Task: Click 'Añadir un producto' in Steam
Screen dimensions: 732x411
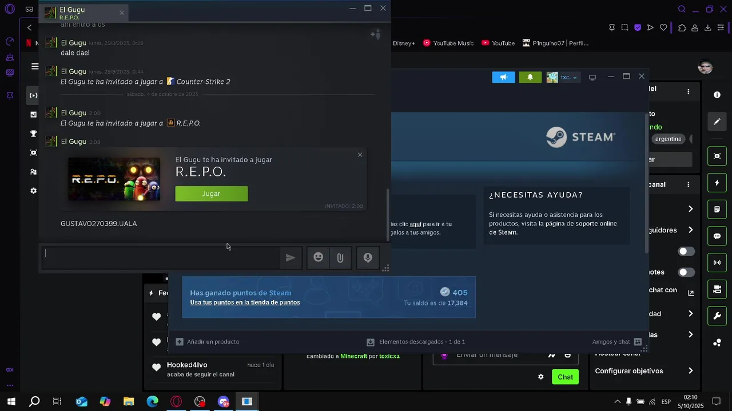Action: coord(208,341)
